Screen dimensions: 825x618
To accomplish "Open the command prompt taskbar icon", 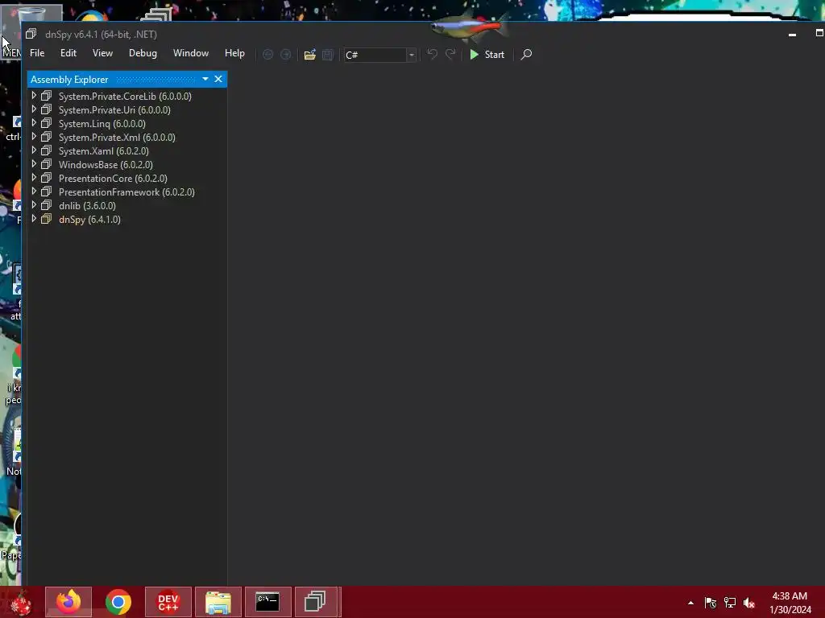I will [267, 602].
